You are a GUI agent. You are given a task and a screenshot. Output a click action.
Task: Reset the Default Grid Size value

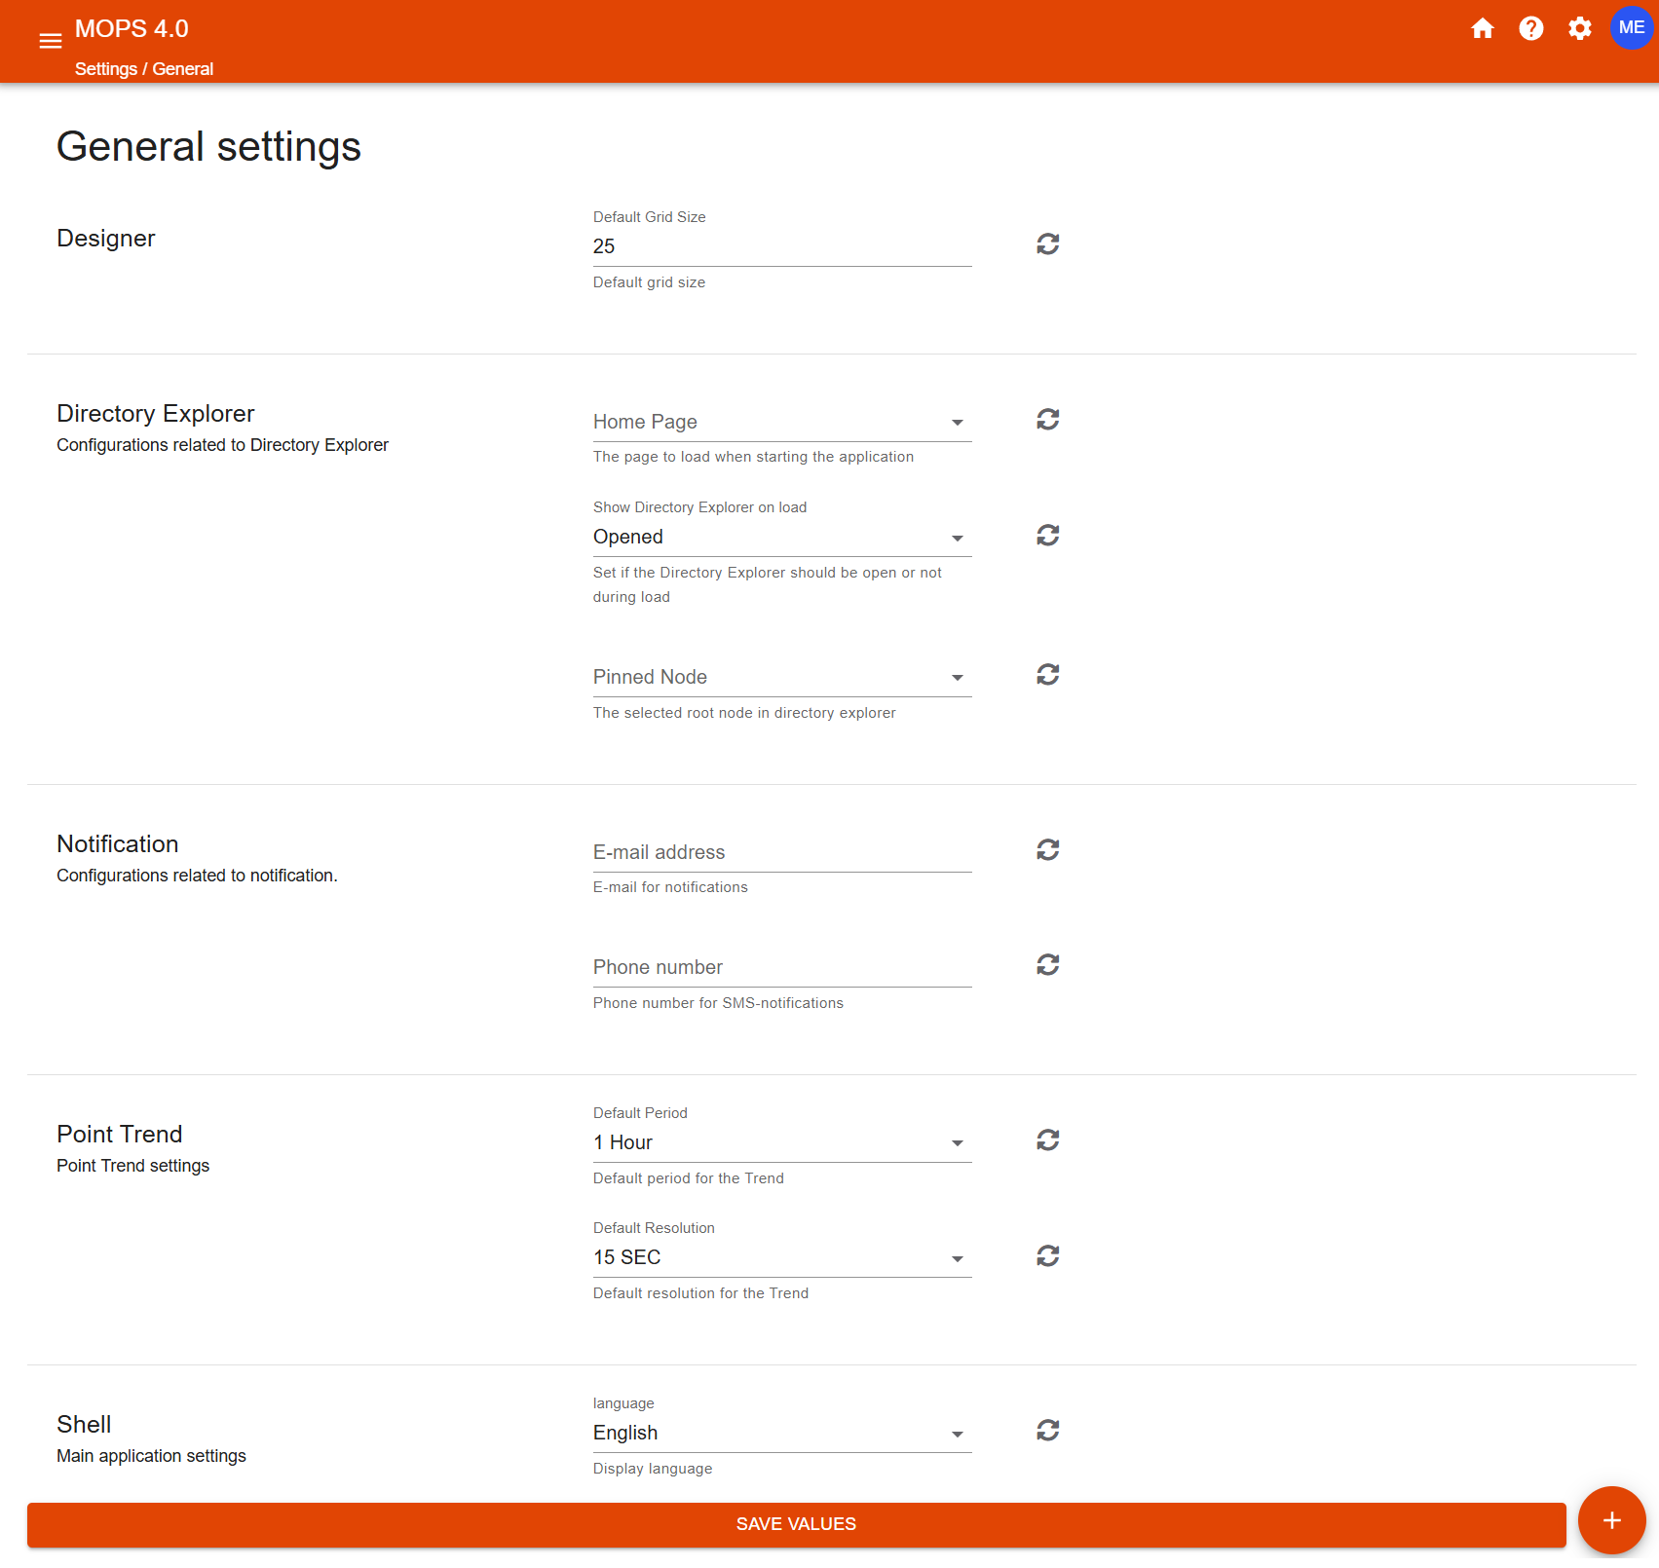coord(1047,243)
